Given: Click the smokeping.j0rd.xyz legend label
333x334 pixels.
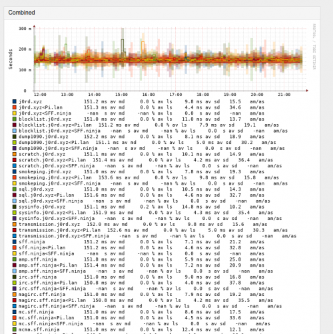Looking at the screenshot, I should click(45, 172).
